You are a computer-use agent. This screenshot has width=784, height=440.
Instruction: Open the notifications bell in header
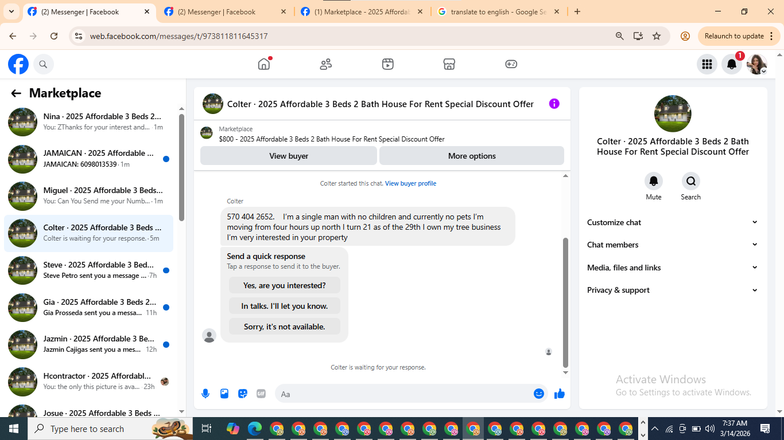point(732,65)
